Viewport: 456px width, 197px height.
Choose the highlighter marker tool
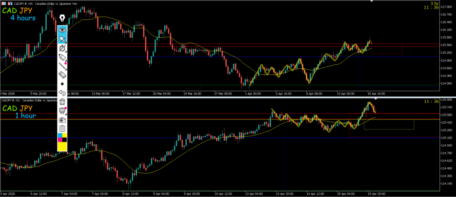pyautogui.click(x=62, y=58)
